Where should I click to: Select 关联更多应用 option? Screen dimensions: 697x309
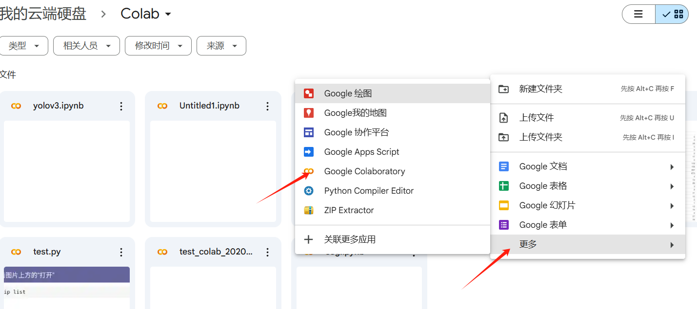coord(393,239)
